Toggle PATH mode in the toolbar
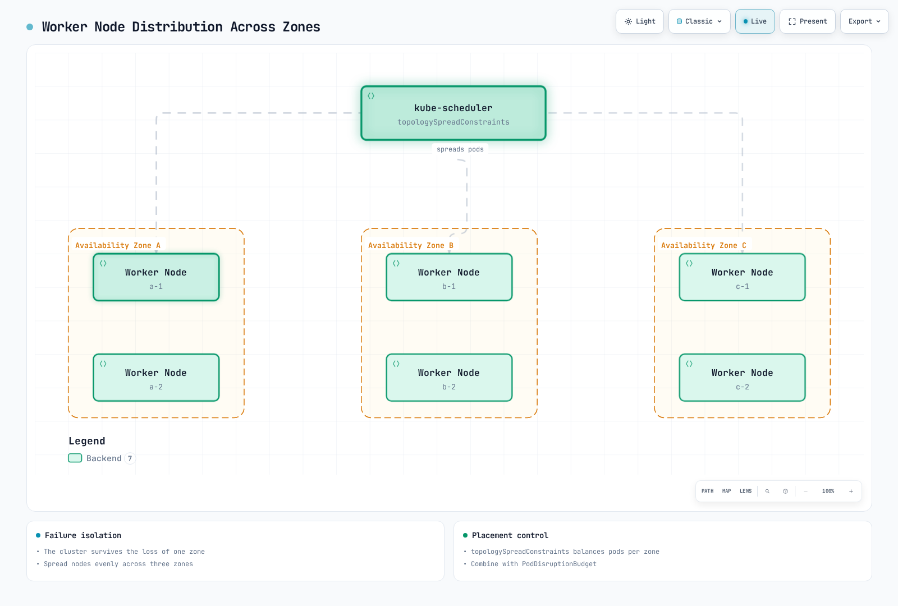The height and width of the screenshot is (606, 898). (x=707, y=491)
